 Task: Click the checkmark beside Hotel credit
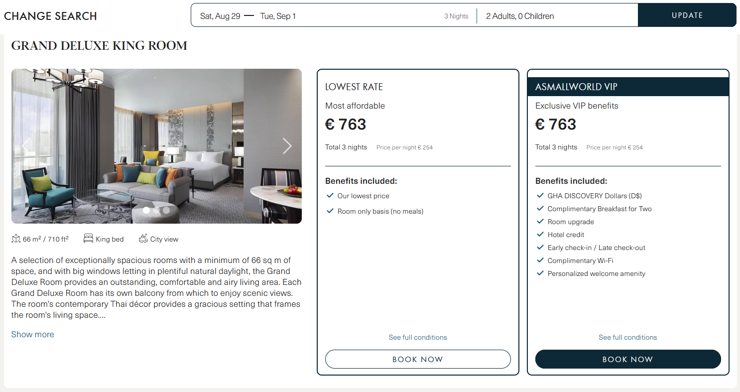pyautogui.click(x=540, y=234)
